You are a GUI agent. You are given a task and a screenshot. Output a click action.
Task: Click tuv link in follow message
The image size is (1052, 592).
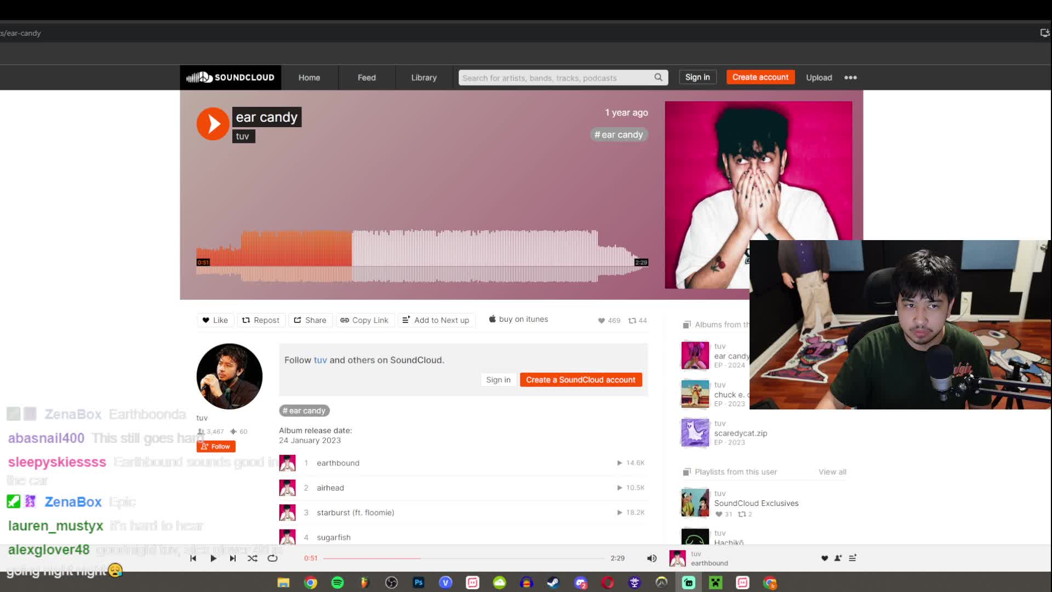point(320,360)
